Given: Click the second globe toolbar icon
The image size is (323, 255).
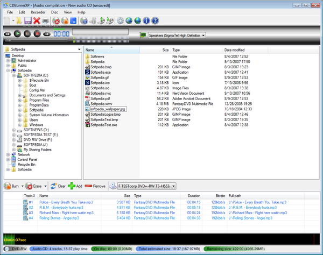Looking at the screenshot, I should (x=138, y=21).
